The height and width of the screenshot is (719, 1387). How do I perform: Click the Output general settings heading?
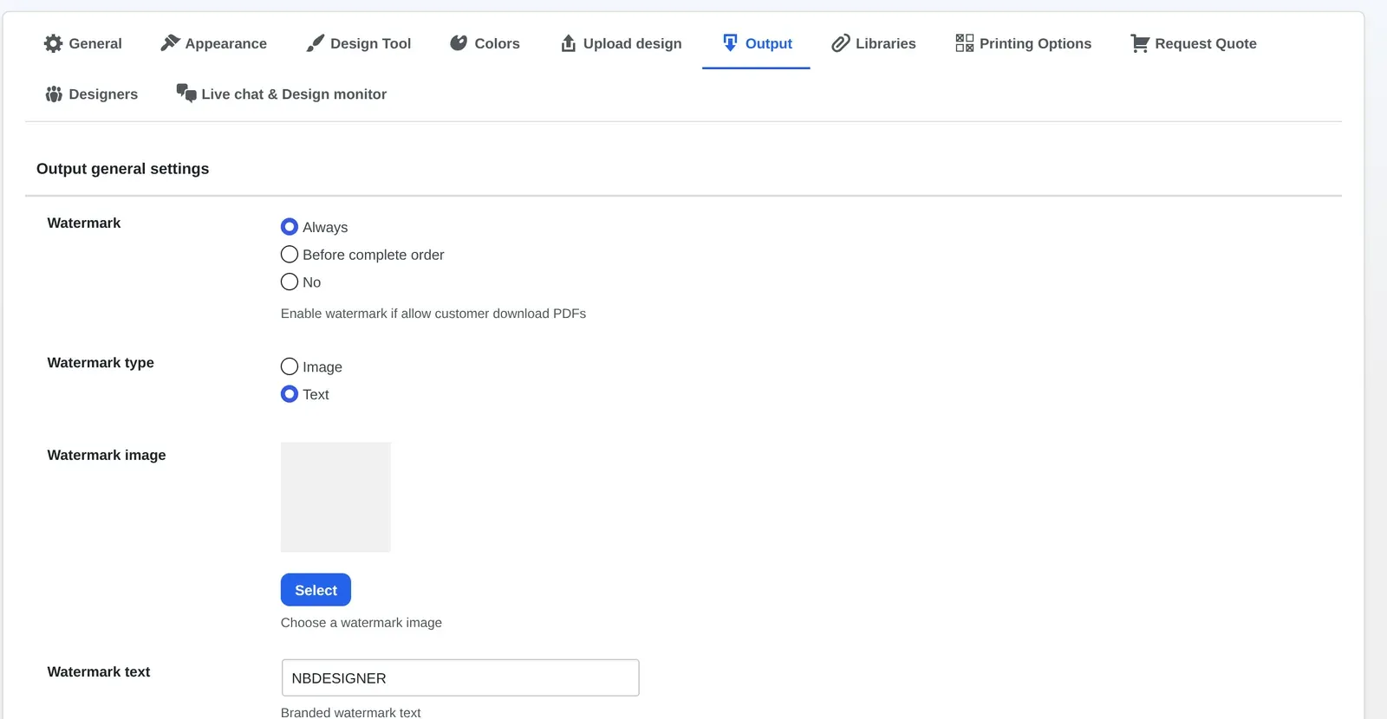(x=123, y=169)
